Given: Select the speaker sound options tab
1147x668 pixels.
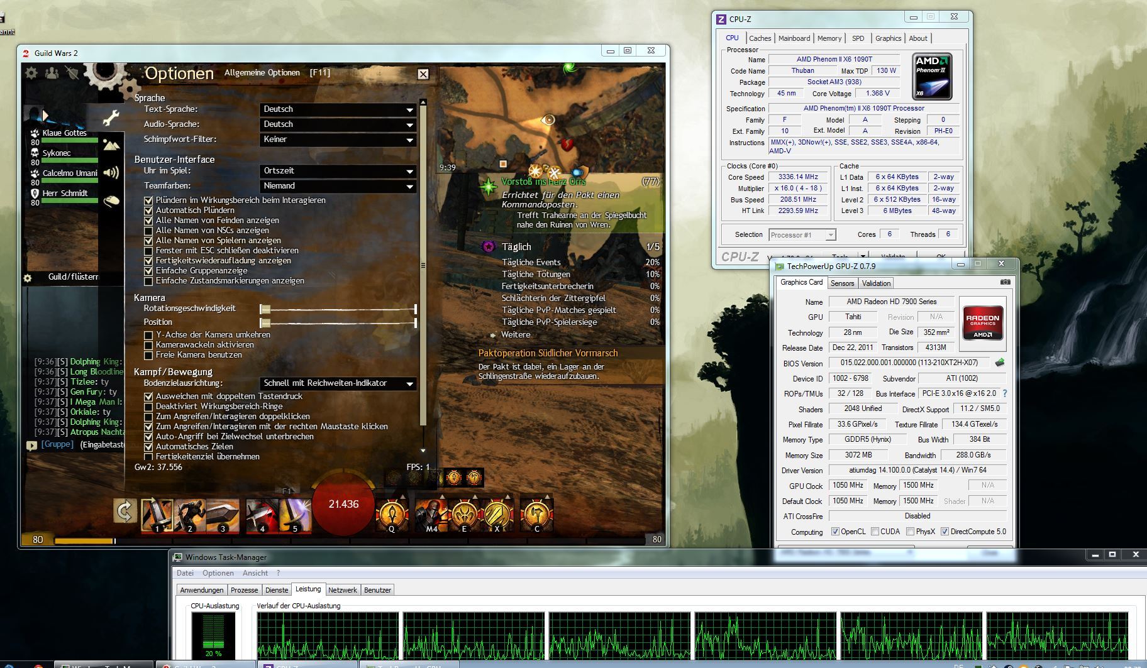Looking at the screenshot, I should tap(111, 172).
